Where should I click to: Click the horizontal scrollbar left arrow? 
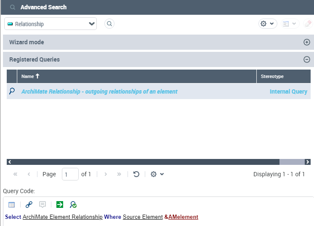10,162
